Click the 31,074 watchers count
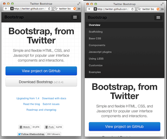Viewport: 167px width, 139px height. tap(36, 127)
